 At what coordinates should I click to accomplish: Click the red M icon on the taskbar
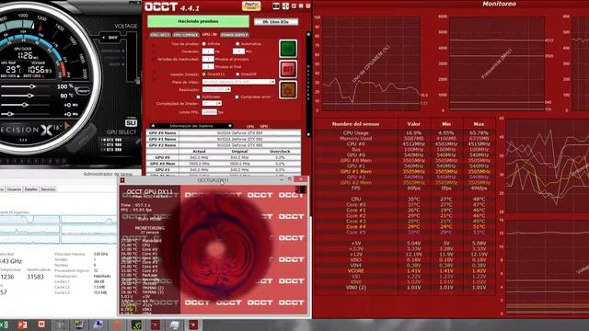(41, 325)
